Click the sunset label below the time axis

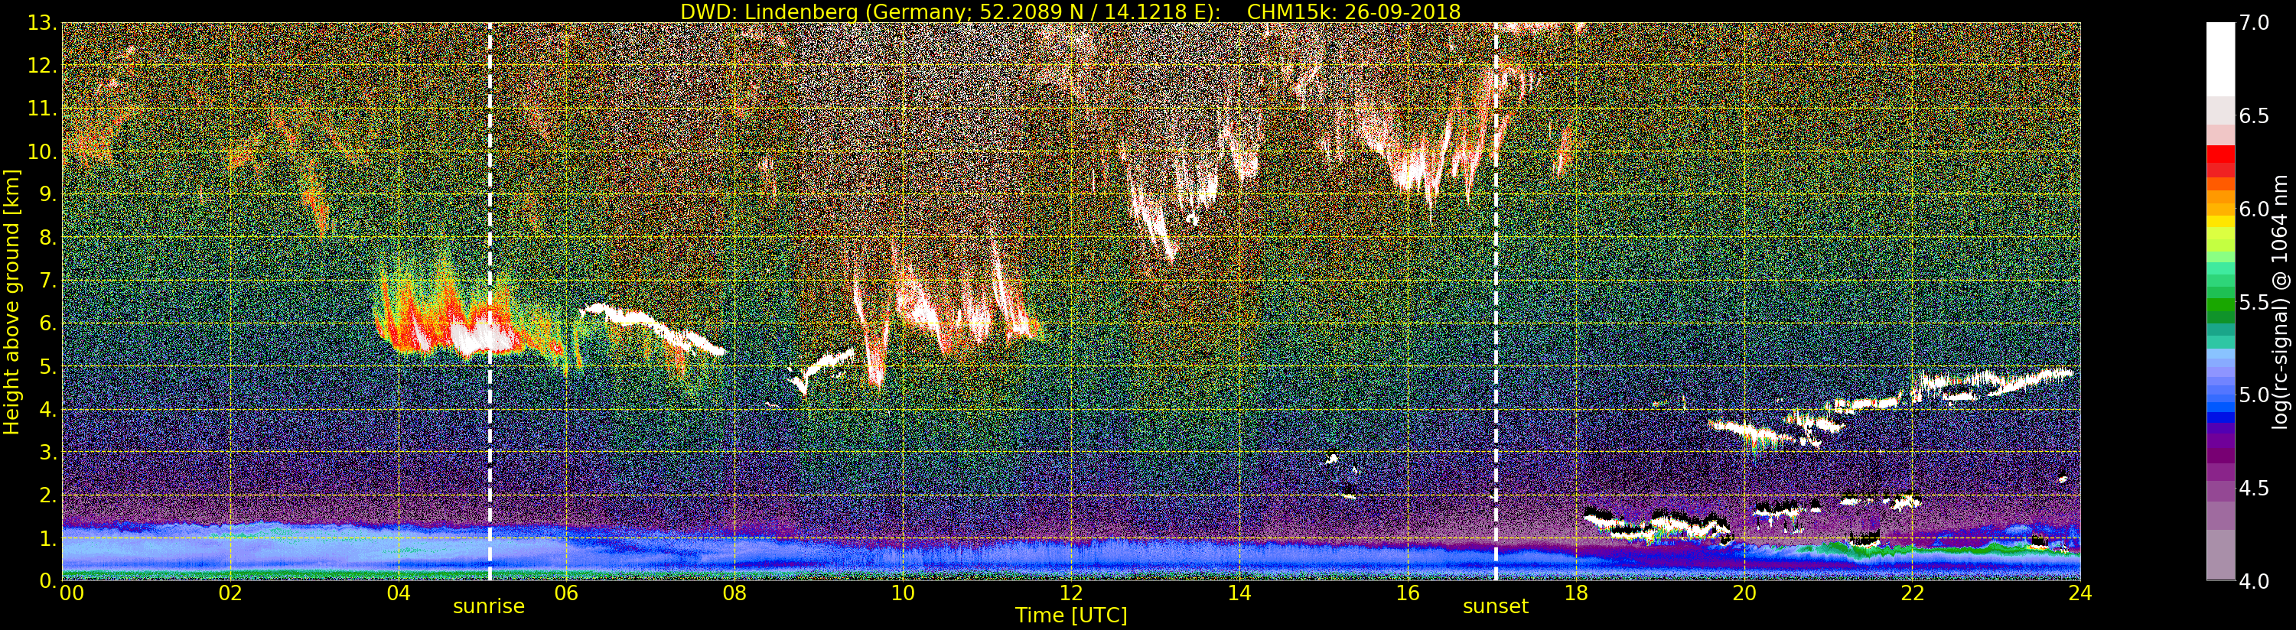click(x=1495, y=607)
